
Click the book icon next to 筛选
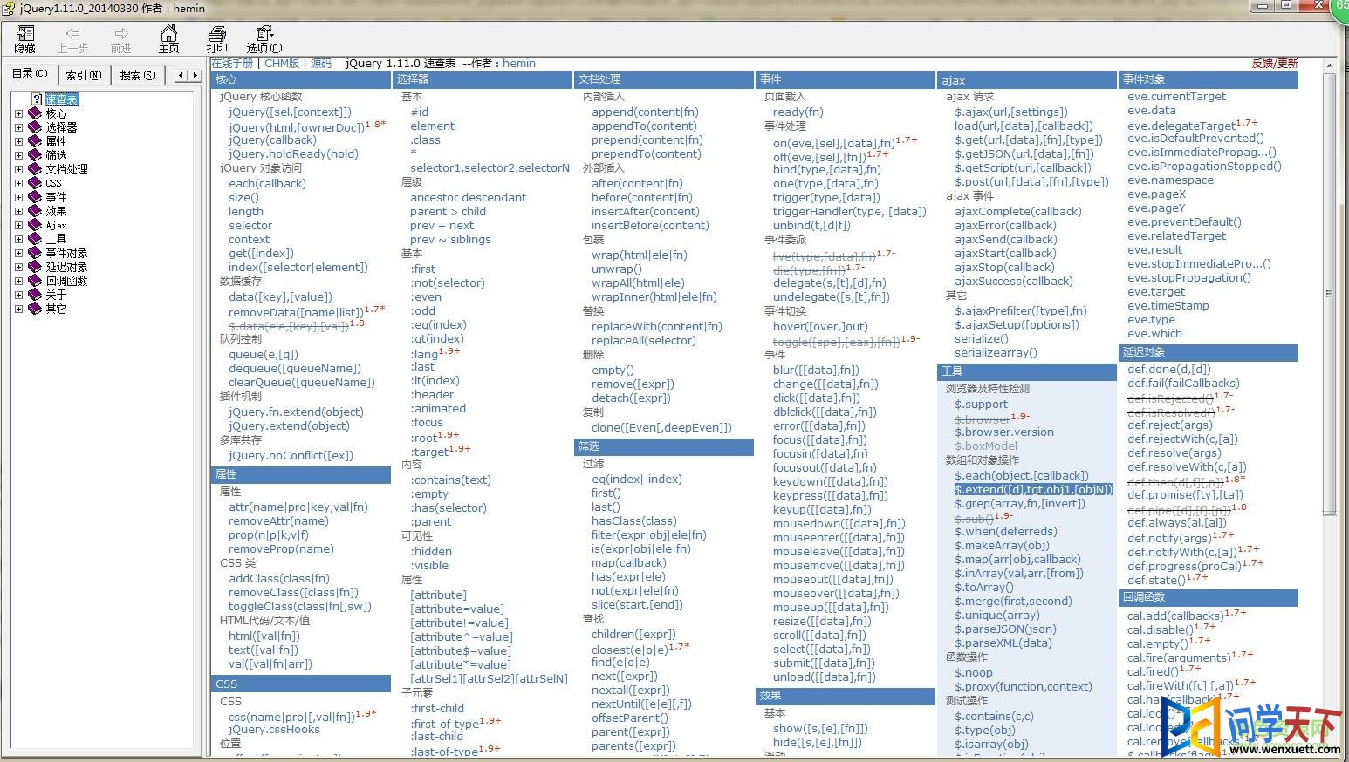click(35, 155)
